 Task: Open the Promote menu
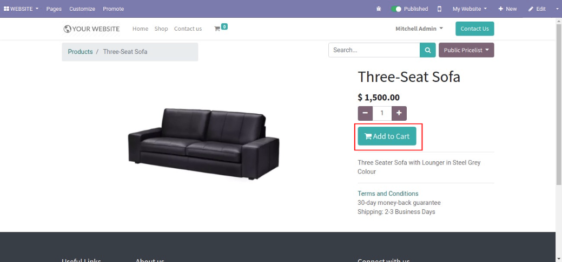(x=113, y=9)
